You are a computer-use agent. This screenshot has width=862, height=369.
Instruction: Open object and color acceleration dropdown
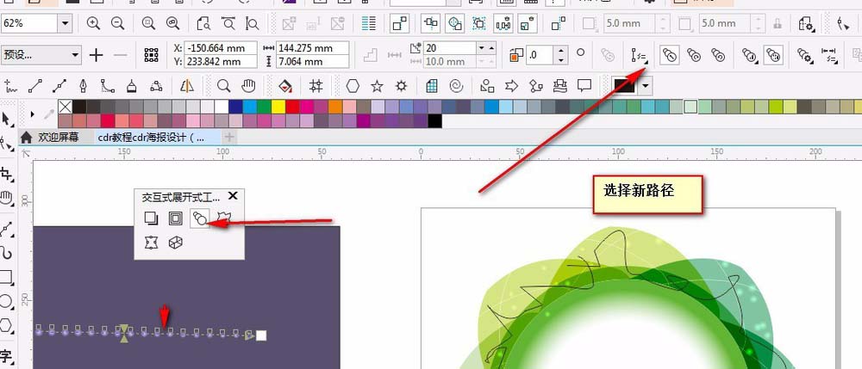[750, 55]
